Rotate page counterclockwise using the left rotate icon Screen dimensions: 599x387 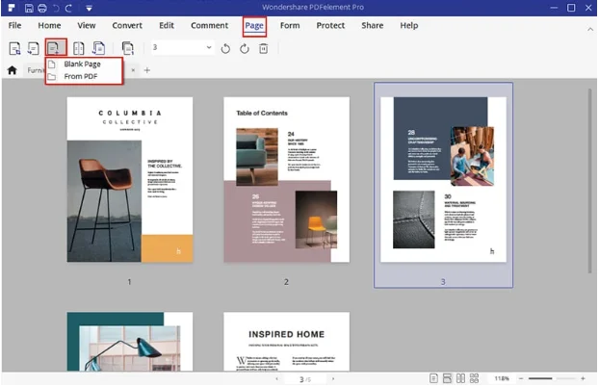click(x=226, y=47)
